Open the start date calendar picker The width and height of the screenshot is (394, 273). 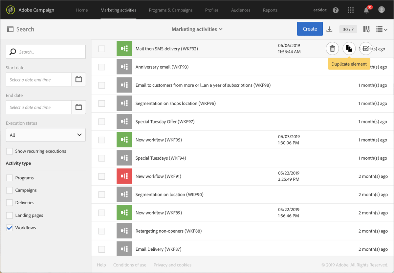click(x=78, y=80)
